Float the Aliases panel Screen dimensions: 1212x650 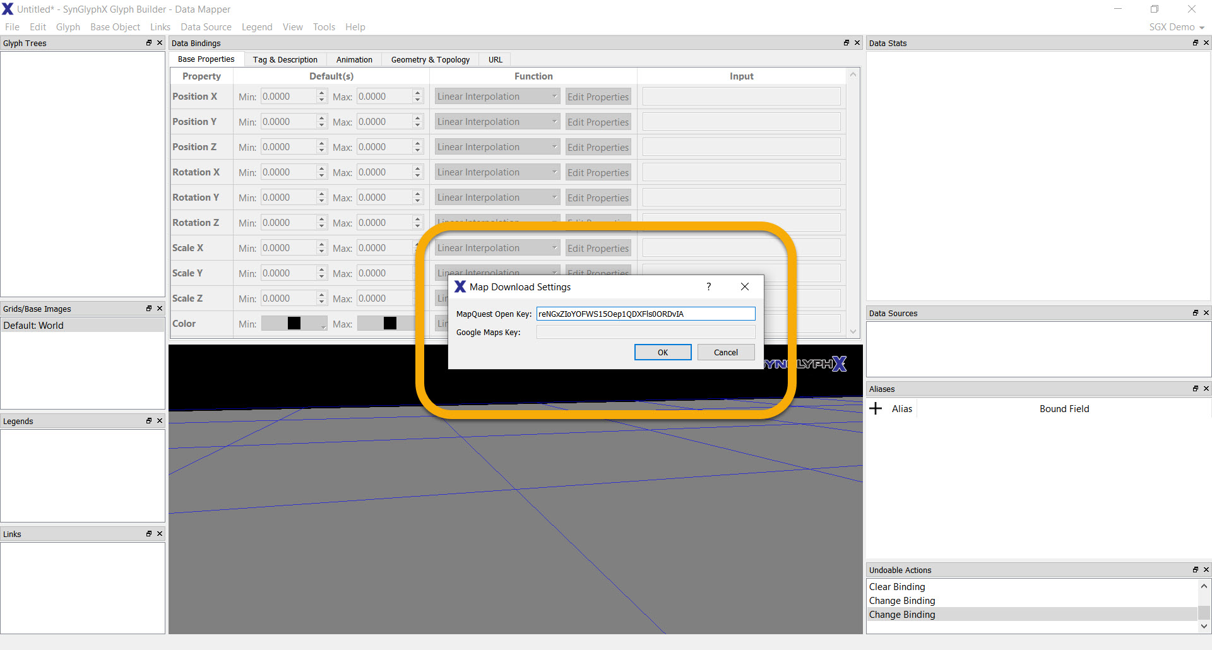tap(1196, 389)
